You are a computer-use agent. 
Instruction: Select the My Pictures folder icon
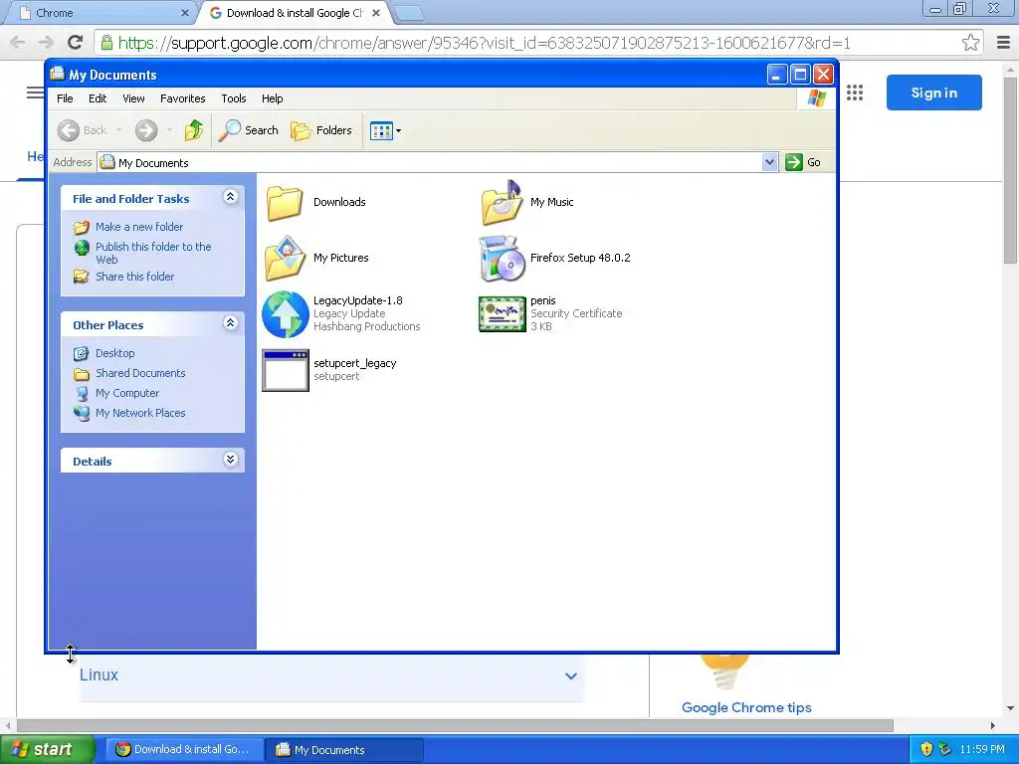point(285,259)
